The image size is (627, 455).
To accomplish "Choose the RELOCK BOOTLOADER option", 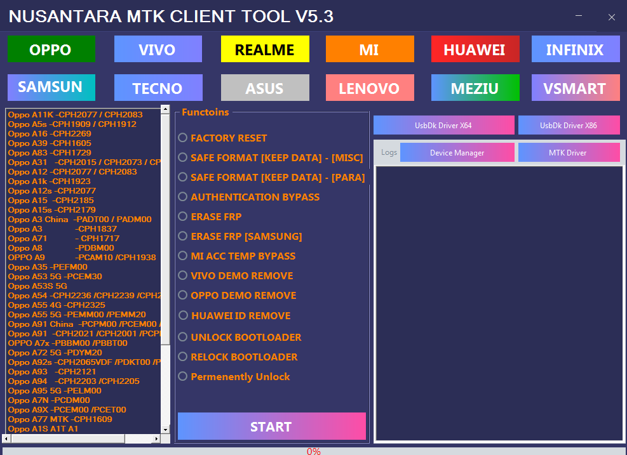I will [183, 357].
